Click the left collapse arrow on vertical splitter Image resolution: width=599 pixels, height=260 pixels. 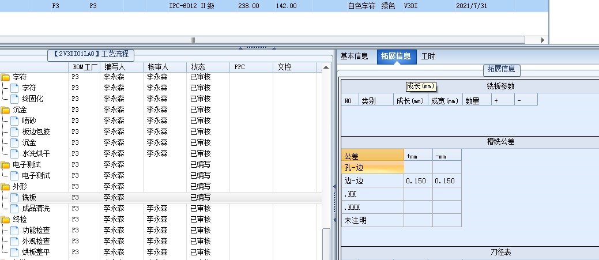(334, 187)
